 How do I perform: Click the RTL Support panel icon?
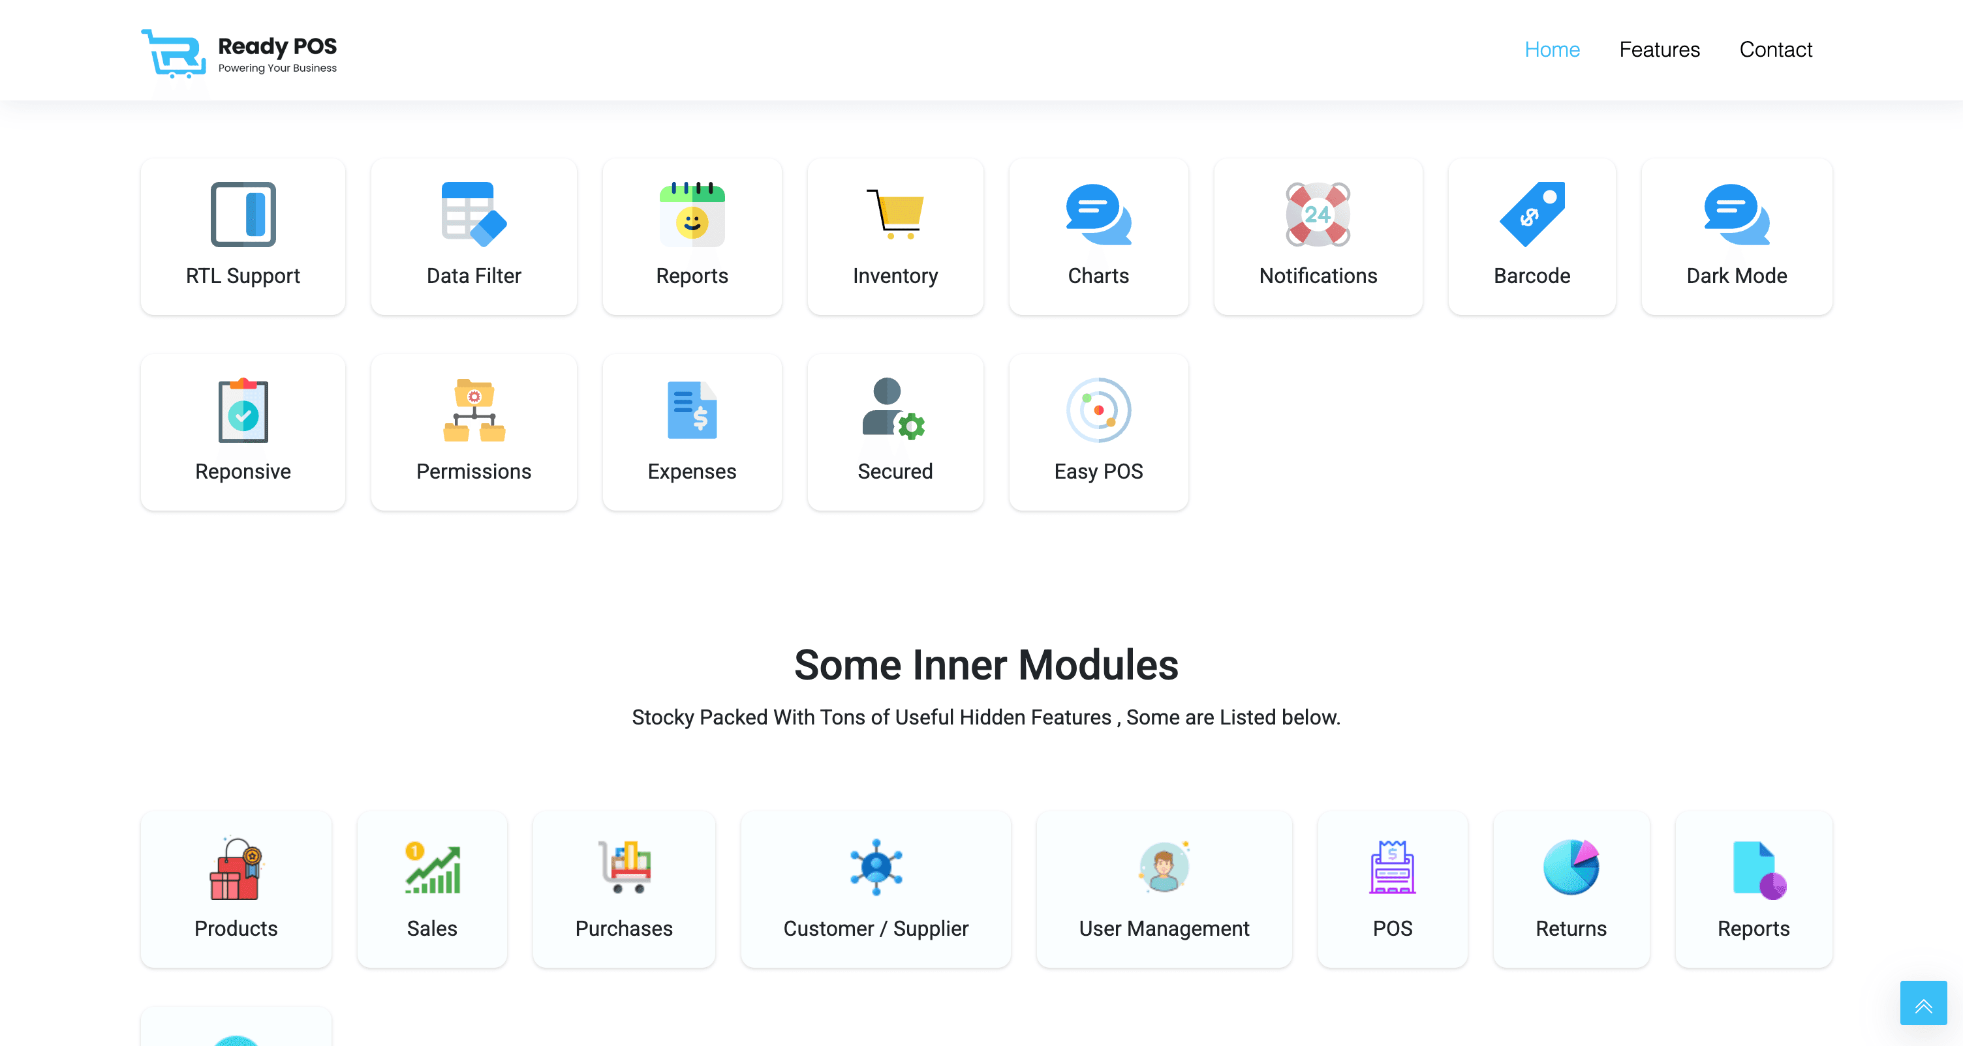243,214
